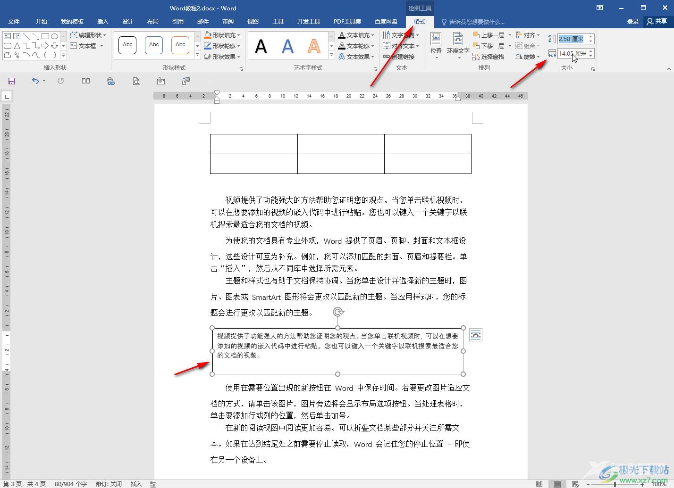Image resolution: width=674 pixels, height=488 pixels.
Task: Open the Position (位置) dropdown
Action: [x=436, y=45]
